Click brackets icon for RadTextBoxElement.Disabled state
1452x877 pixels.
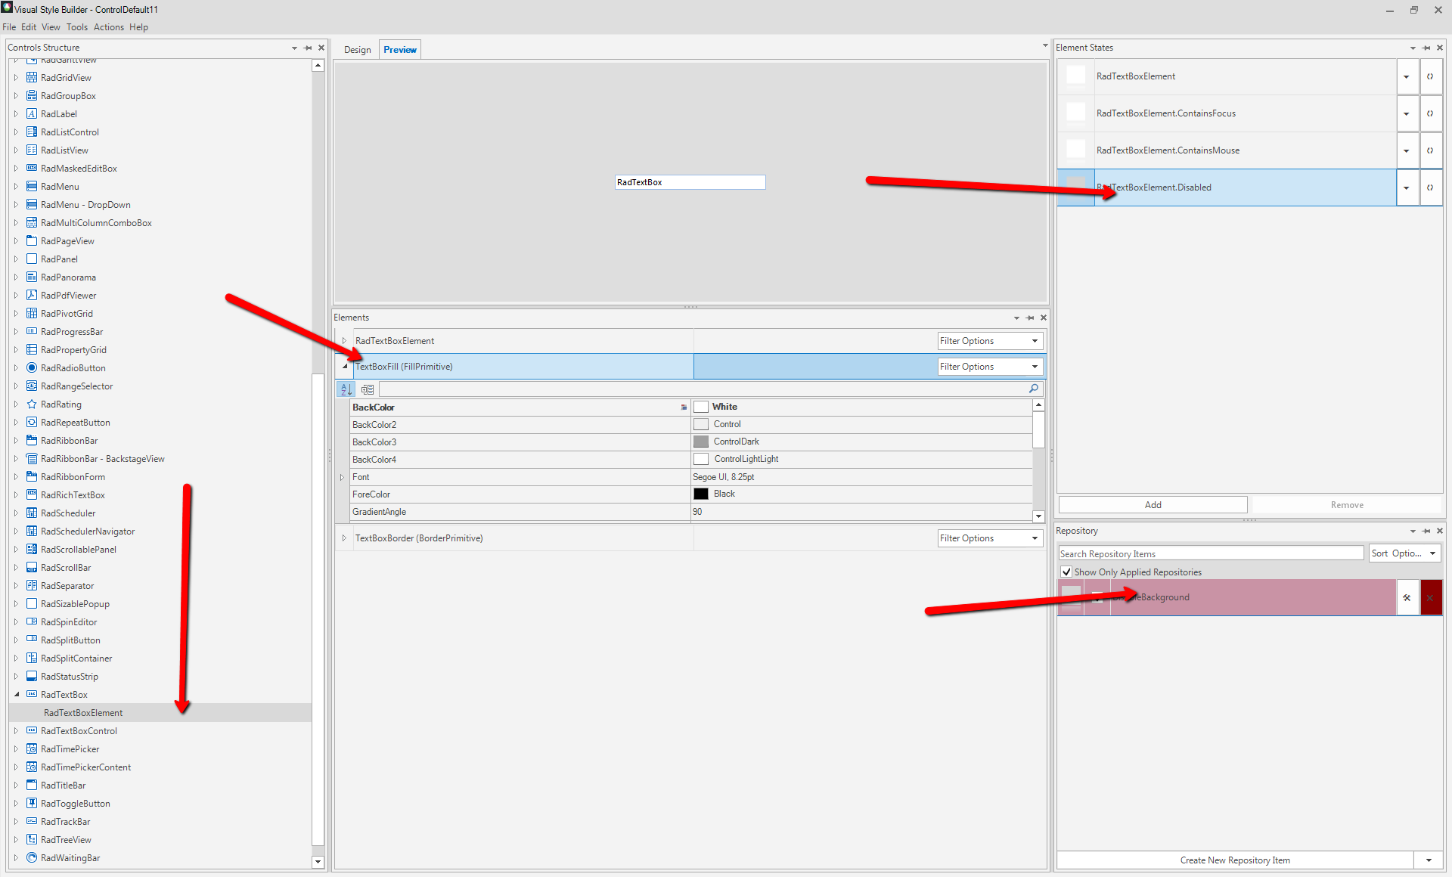point(1430,187)
